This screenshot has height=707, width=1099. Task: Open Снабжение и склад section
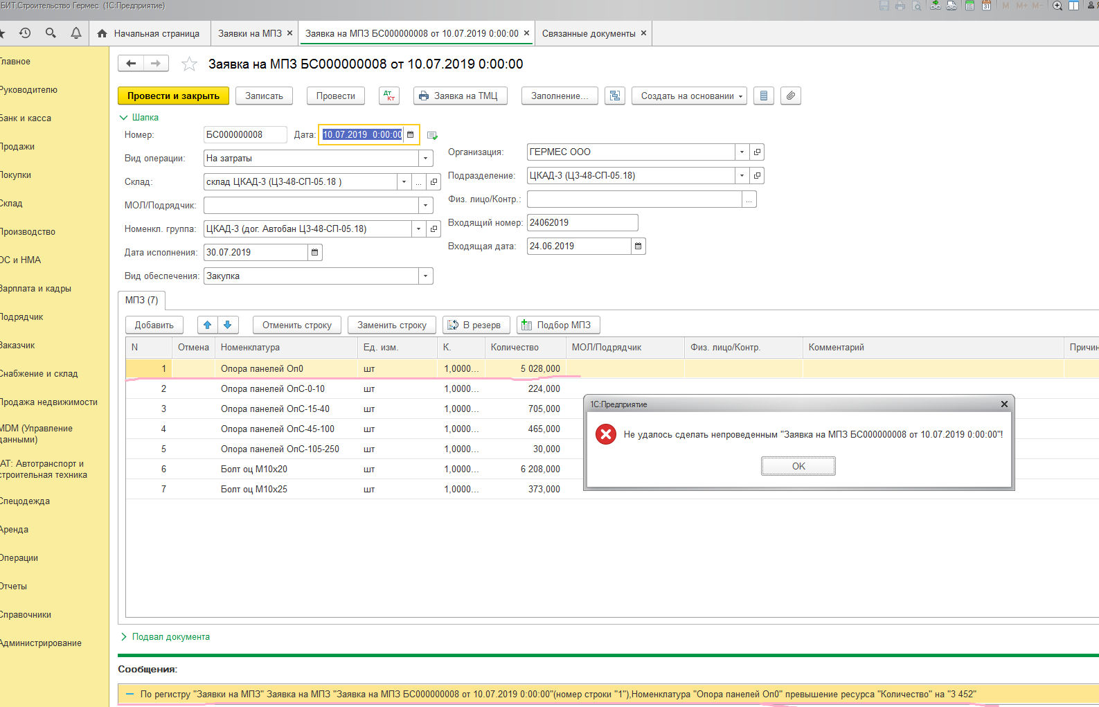pyautogui.click(x=39, y=373)
